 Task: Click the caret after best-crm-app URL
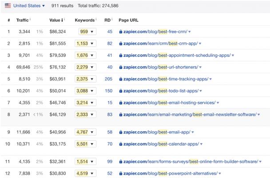(x=200, y=44)
